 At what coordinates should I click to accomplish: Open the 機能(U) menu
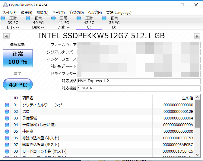pos(43,13)
